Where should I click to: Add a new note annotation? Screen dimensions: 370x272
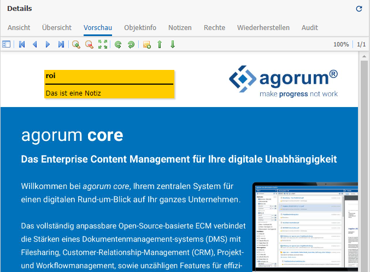pyautogui.click(x=147, y=45)
